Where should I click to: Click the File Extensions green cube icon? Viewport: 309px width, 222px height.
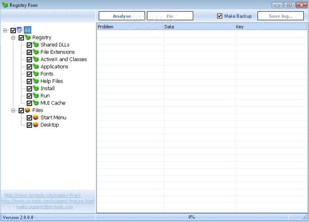click(36, 52)
